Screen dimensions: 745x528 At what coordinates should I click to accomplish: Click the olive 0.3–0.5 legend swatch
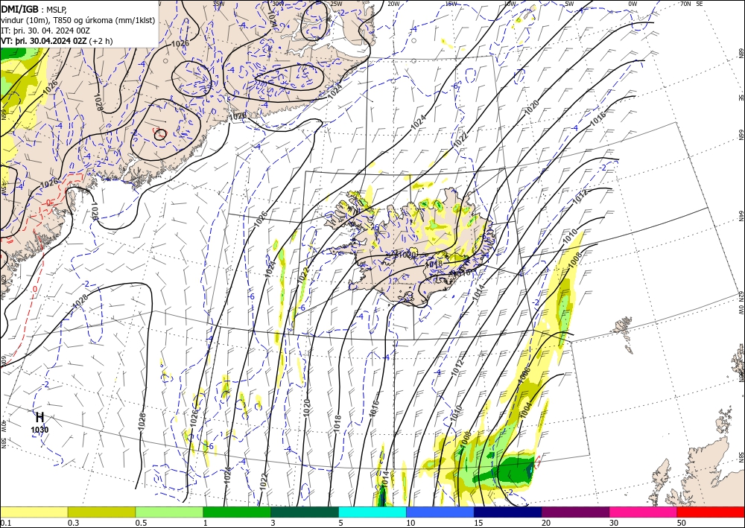pos(101,512)
